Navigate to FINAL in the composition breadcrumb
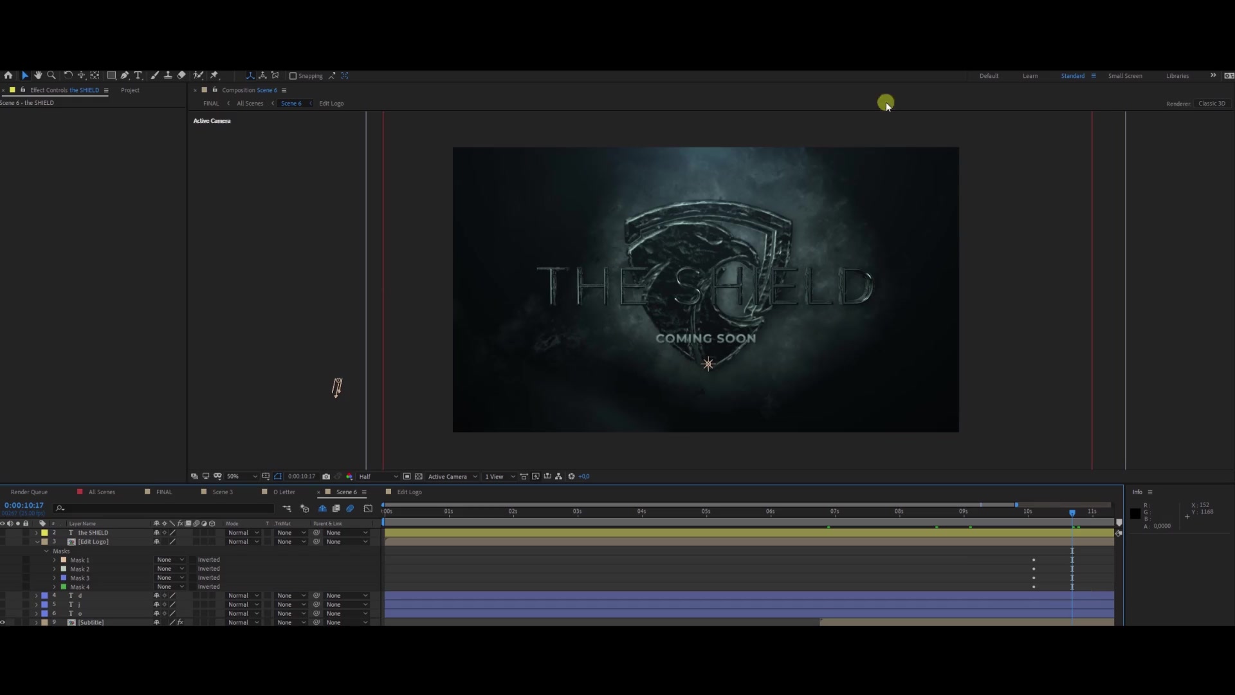Viewport: 1235px width, 695px height. [x=211, y=104]
